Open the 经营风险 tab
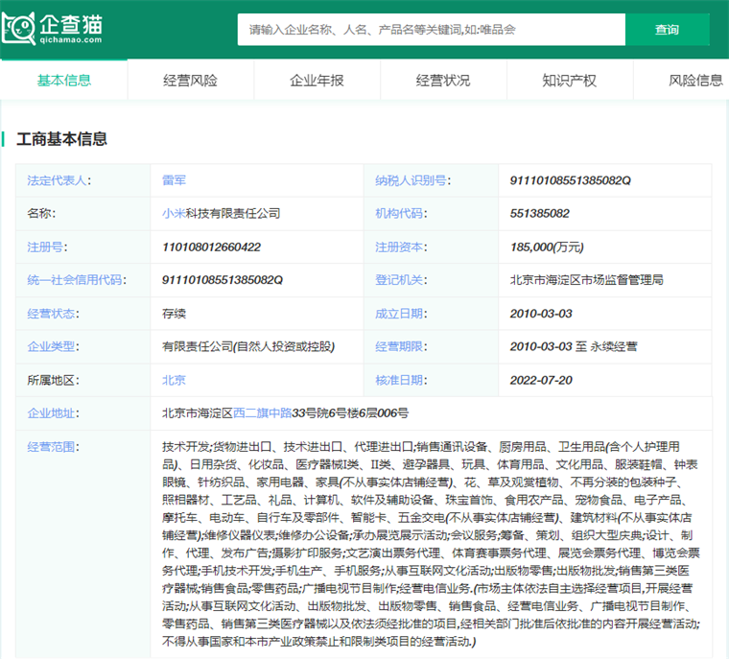This screenshot has height=659, width=729. [190, 81]
